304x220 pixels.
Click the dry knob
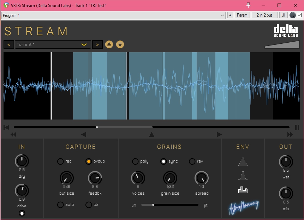coord(22,161)
